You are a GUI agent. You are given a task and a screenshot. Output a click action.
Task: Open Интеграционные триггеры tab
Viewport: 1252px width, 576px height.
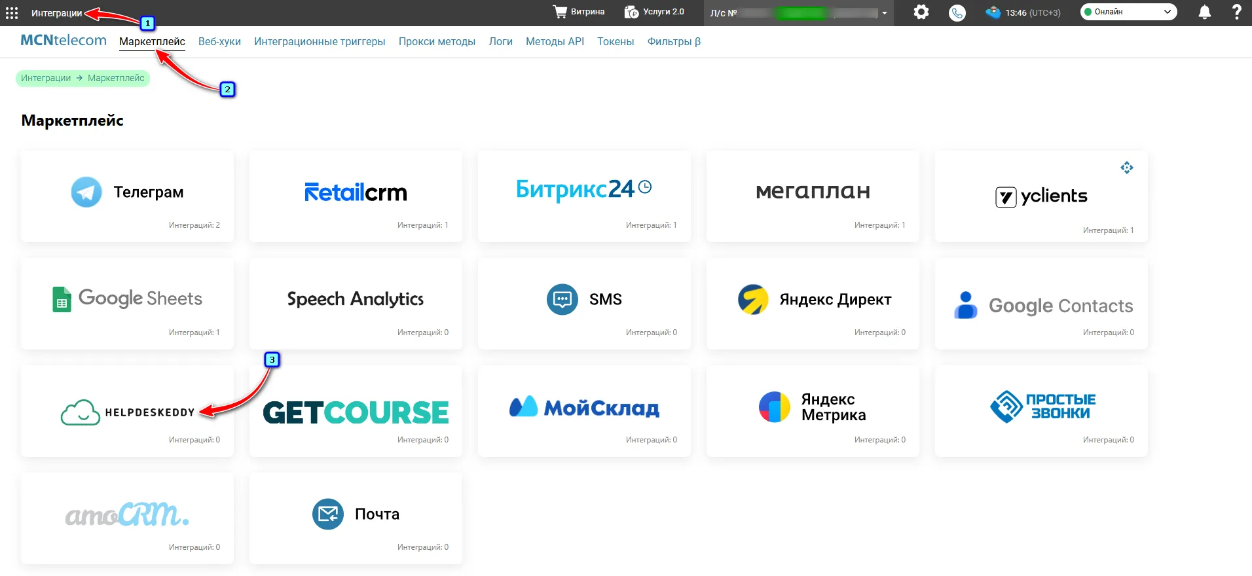(x=320, y=41)
